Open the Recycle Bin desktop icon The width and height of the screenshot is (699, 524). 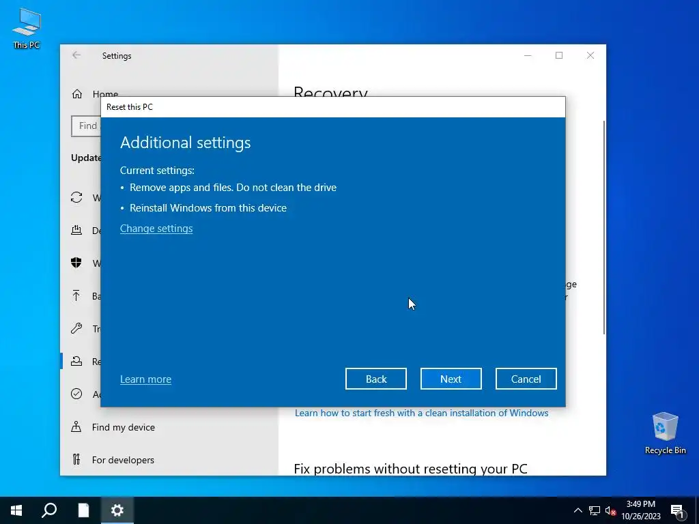click(x=665, y=433)
